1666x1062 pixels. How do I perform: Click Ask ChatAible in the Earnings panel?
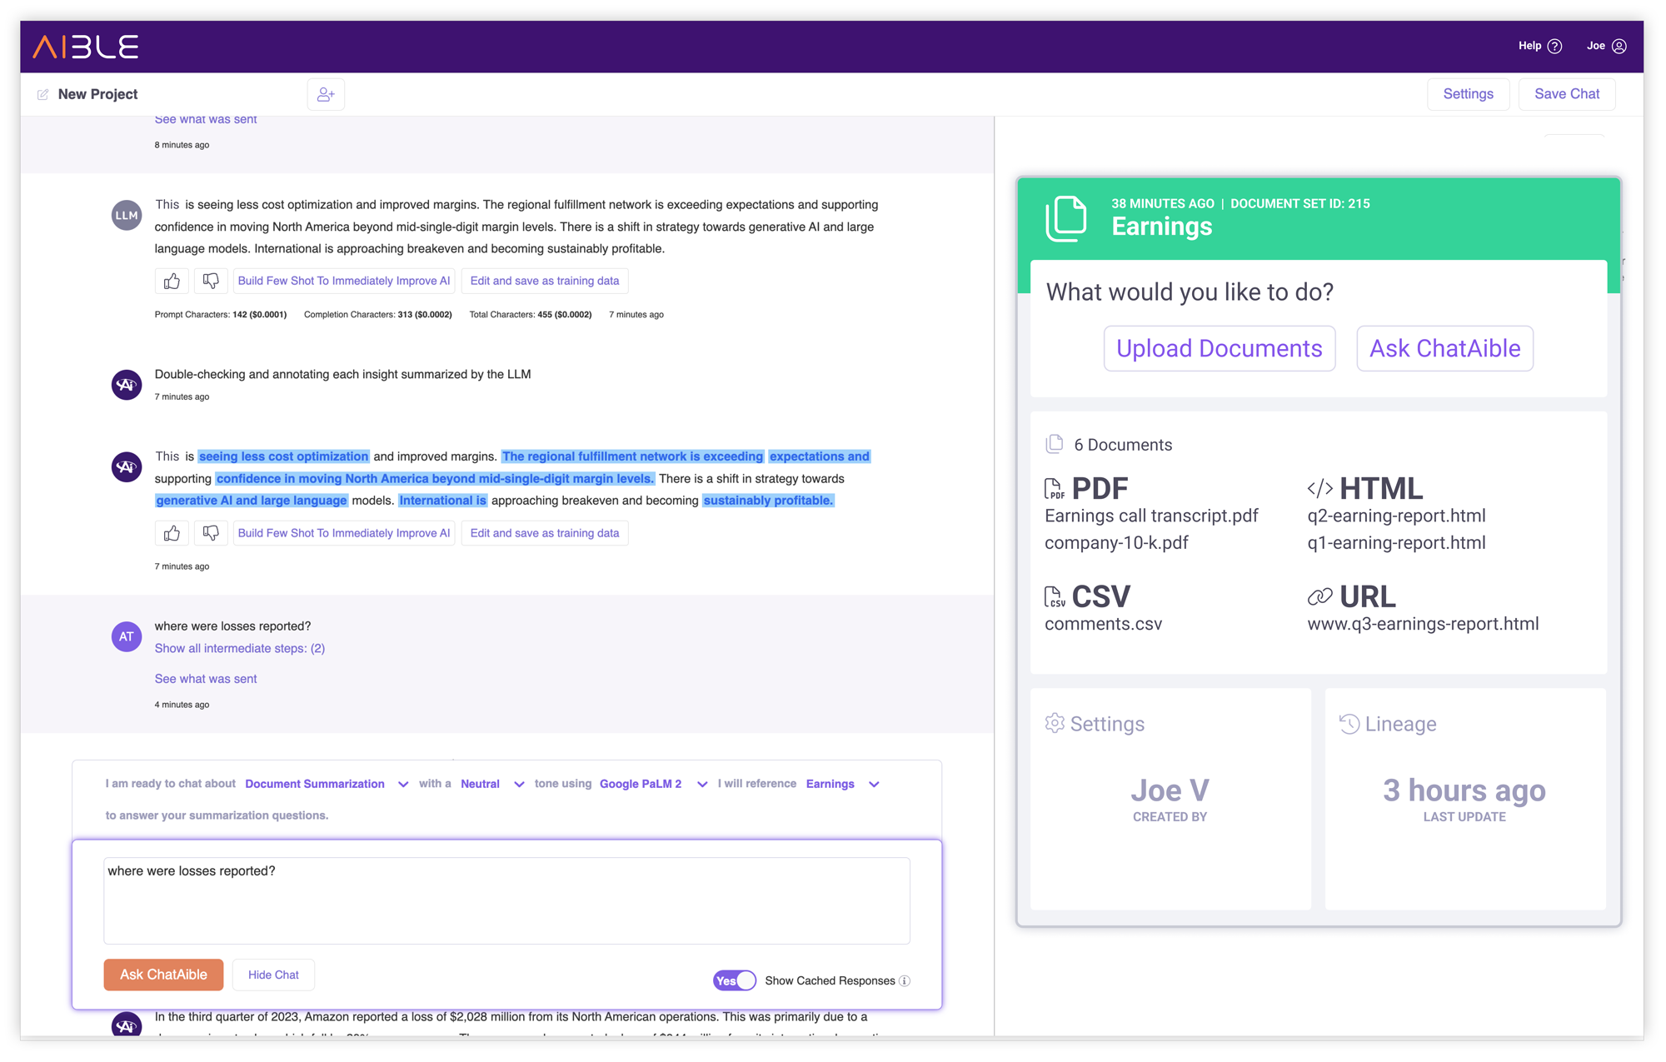click(1444, 348)
